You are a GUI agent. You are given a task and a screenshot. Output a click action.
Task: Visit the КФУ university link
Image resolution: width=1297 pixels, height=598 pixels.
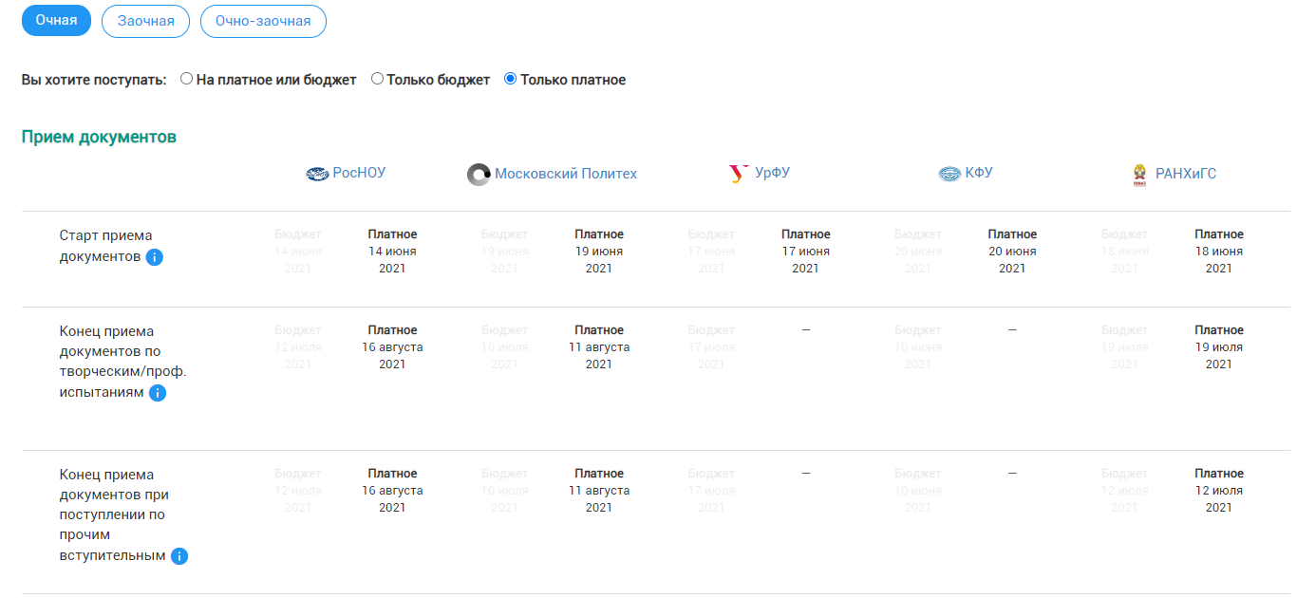pos(979,173)
